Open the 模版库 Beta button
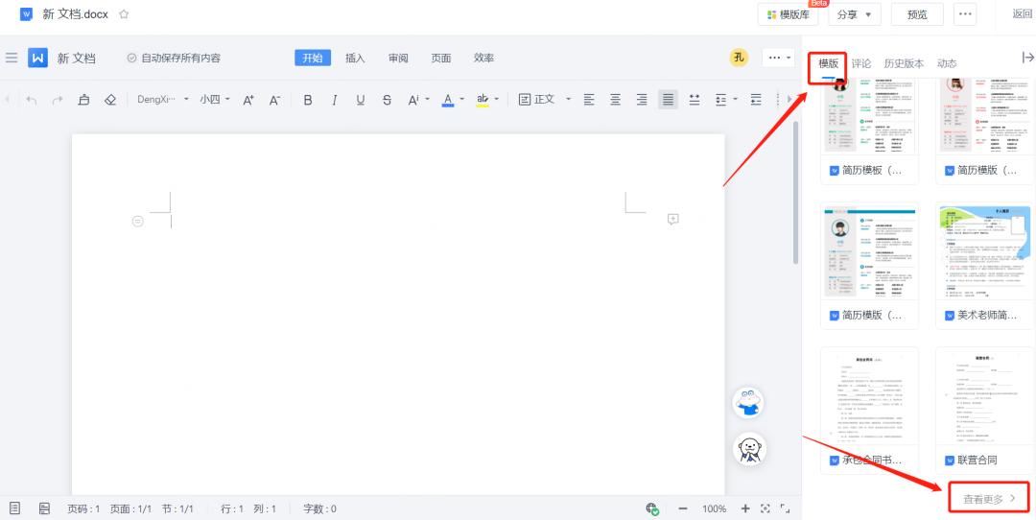The height and width of the screenshot is (520, 1036). [789, 13]
